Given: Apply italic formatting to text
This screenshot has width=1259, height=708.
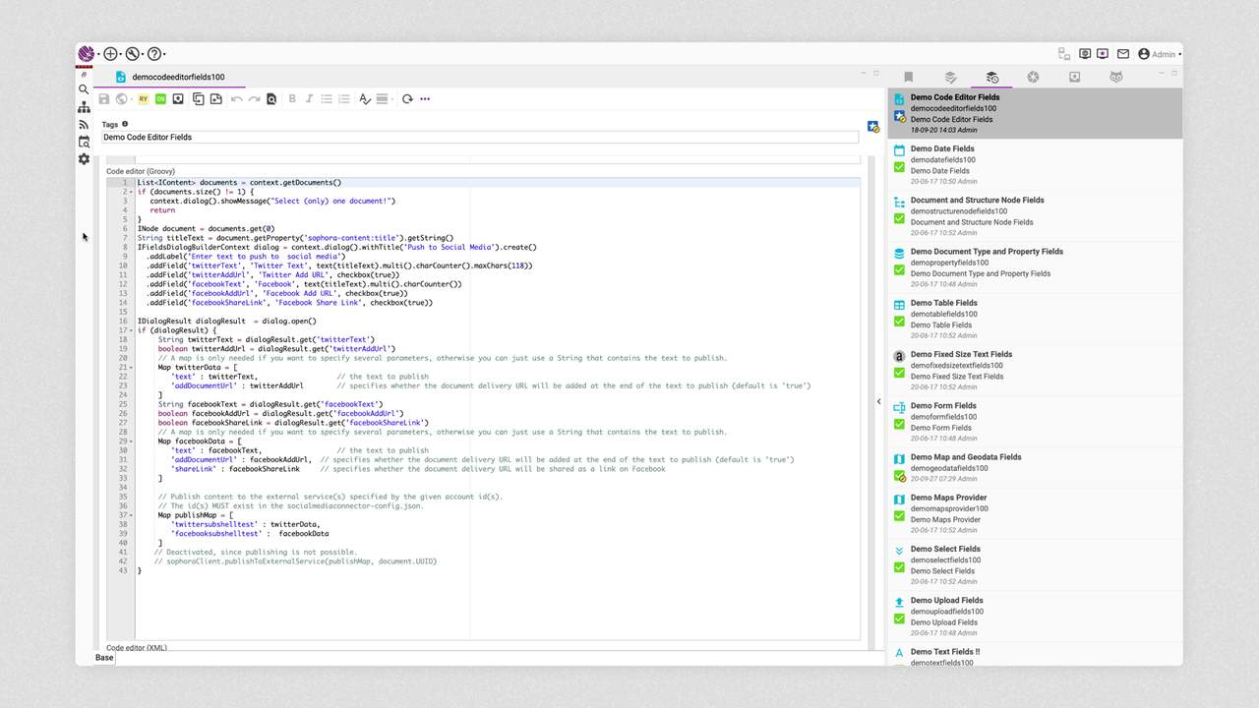Looking at the screenshot, I should (x=310, y=98).
